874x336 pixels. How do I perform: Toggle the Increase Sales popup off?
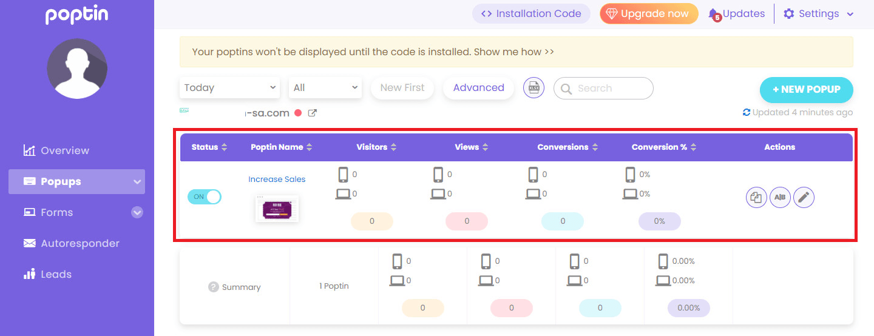(205, 197)
